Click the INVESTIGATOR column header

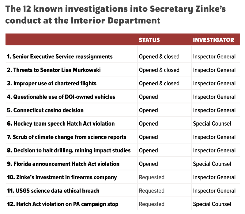click(213, 40)
